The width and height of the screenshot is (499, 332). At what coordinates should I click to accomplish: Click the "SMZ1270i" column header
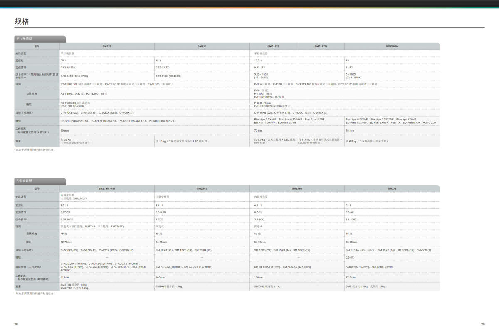coord(321,46)
